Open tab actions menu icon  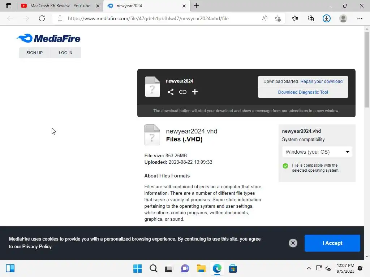9,6
